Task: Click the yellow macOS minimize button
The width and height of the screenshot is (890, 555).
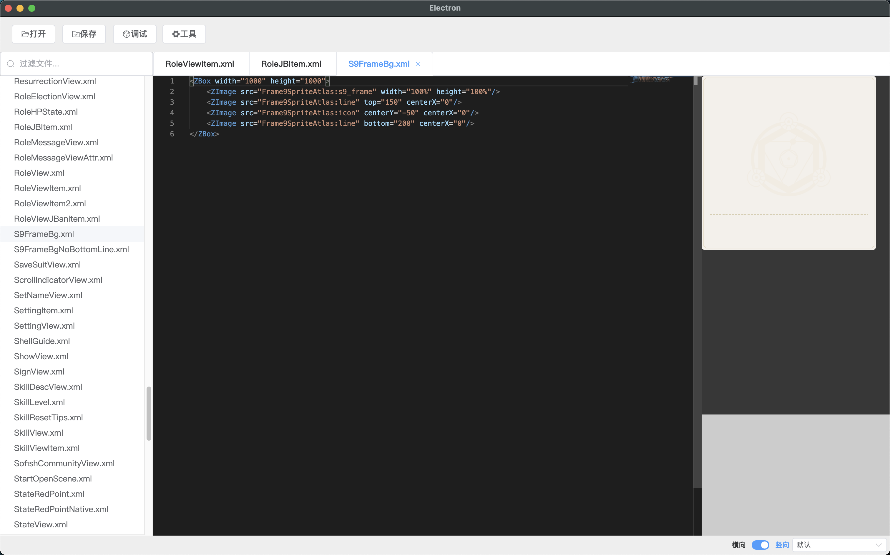Action: (20, 8)
